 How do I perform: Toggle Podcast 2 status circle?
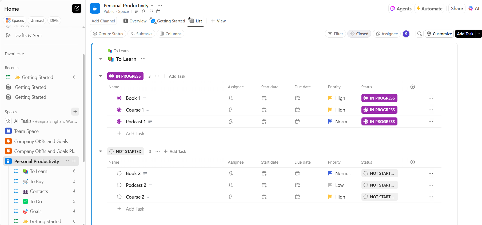(119, 185)
